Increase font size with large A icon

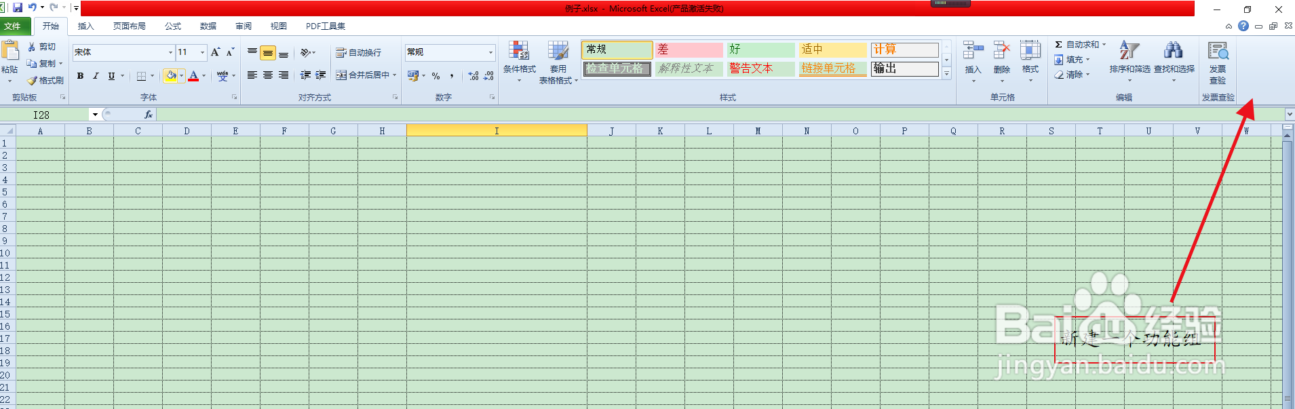coord(215,52)
